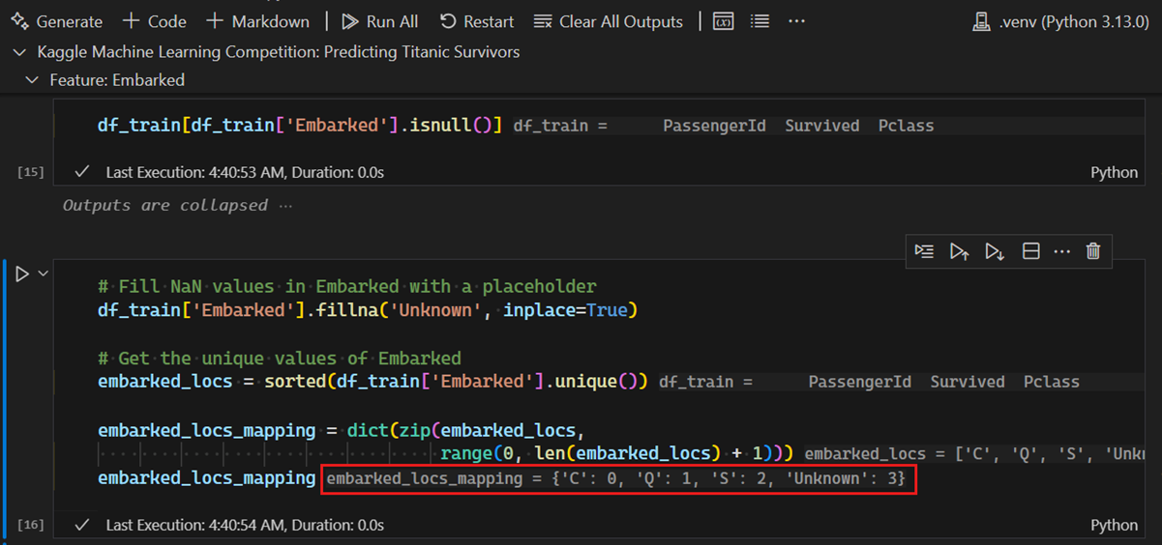Screen dimensions: 1162x545
Task: Click the Run by Line icon in cell toolbar
Action: [924, 251]
